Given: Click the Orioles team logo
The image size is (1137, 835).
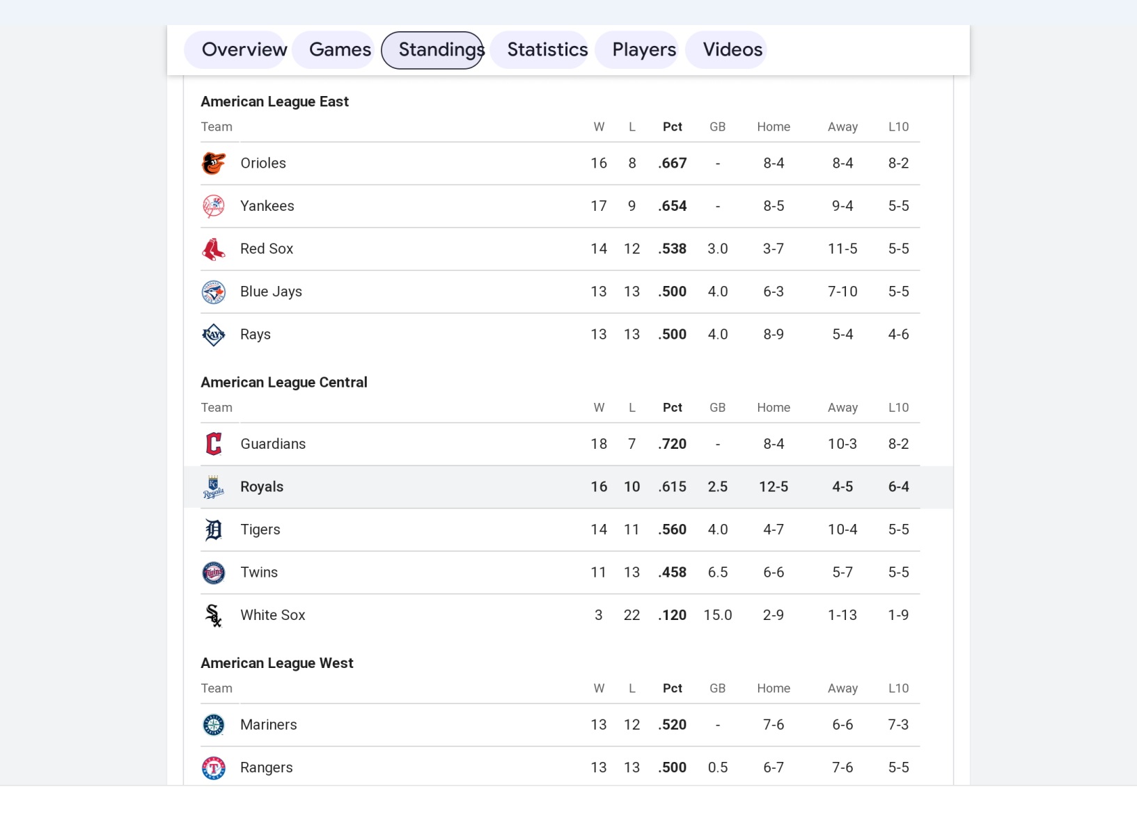Looking at the screenshot, I should point(214,164).
